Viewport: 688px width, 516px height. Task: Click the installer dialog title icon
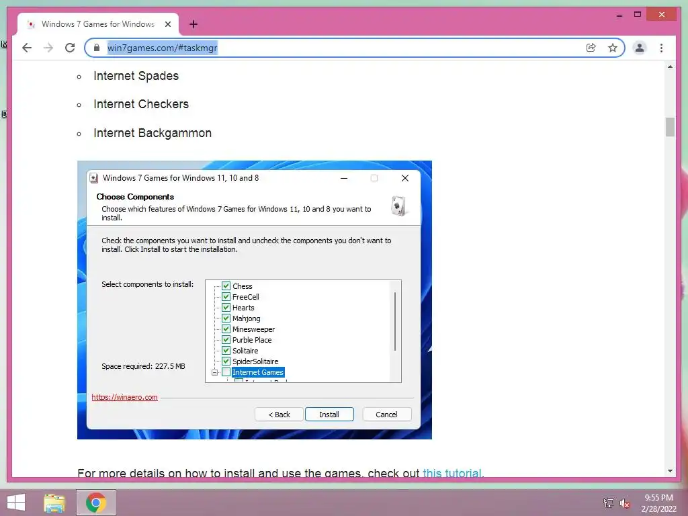click(93, 178)
